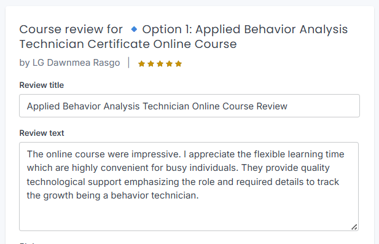
Task: Click the first gold rating star
Action: point(142,63)
